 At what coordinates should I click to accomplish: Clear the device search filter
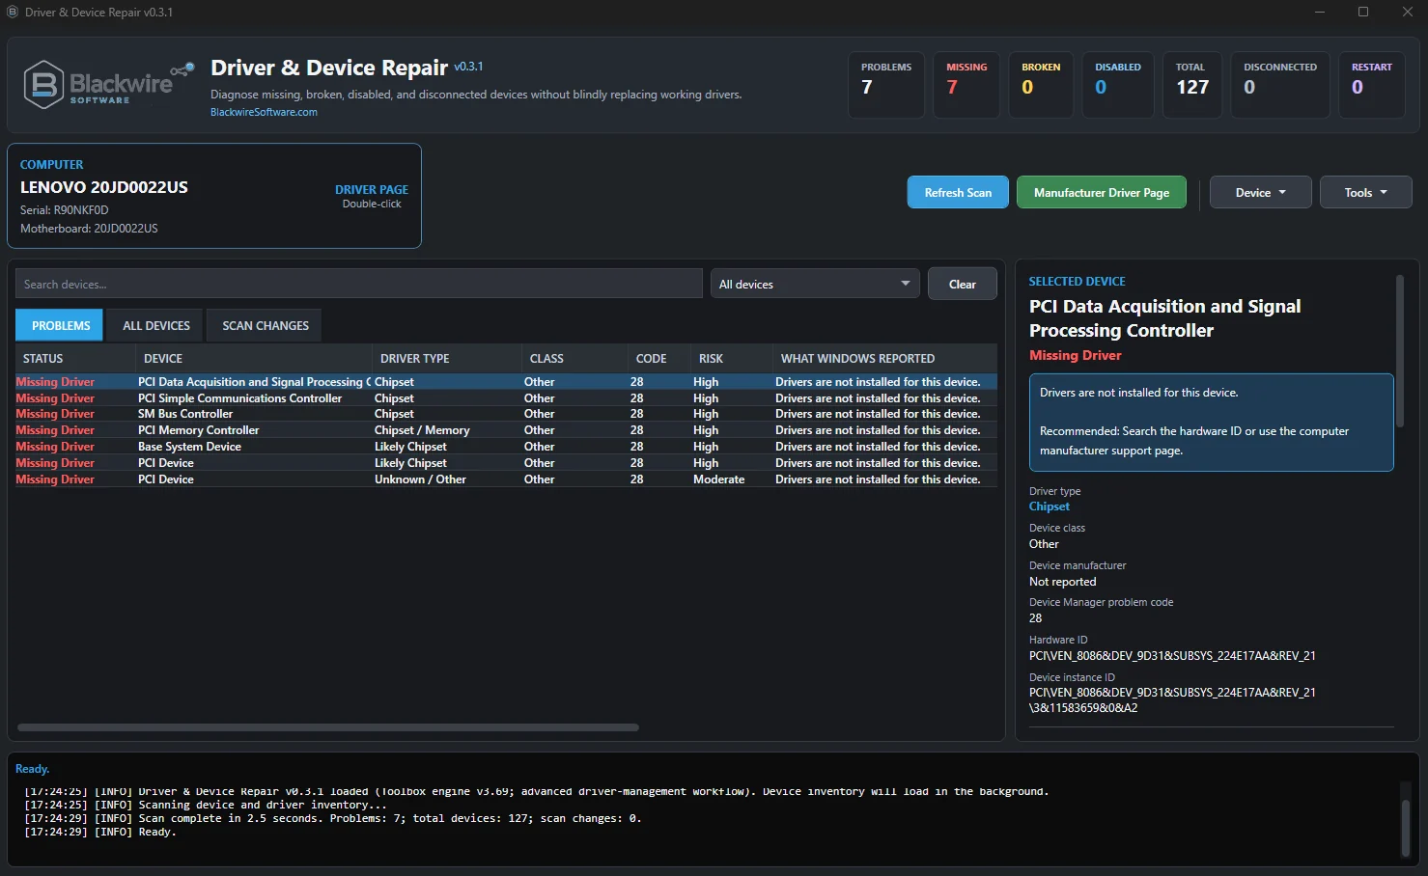pos(962,284)
